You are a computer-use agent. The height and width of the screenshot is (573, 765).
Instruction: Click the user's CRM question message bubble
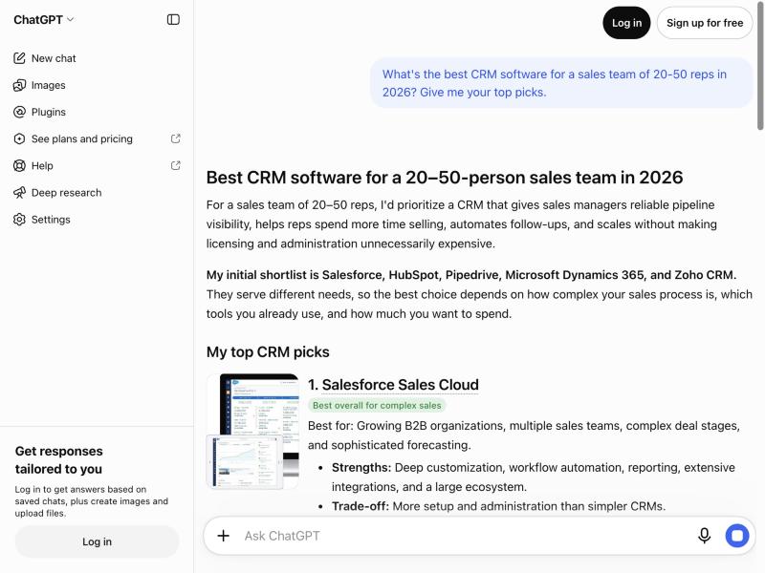coord(561,83)
